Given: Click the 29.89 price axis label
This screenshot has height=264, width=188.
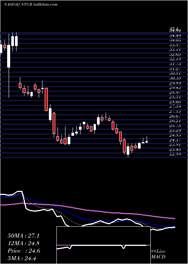Looking at the screenshot, I should pyautogui.click(x=175, y=83).
